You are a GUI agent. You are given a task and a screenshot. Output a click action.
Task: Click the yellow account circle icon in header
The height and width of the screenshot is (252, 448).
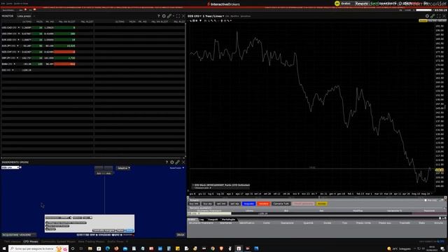[x=337, y=3]
